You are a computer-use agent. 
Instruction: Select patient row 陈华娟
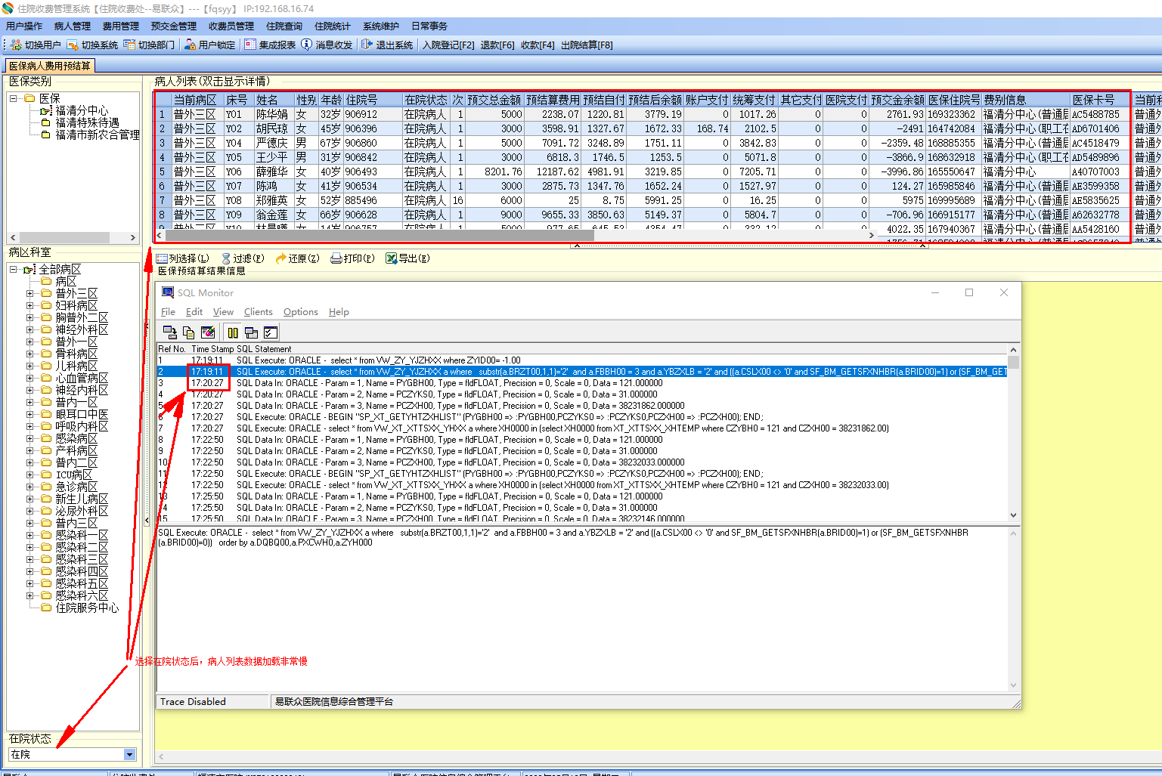[643, 114]
